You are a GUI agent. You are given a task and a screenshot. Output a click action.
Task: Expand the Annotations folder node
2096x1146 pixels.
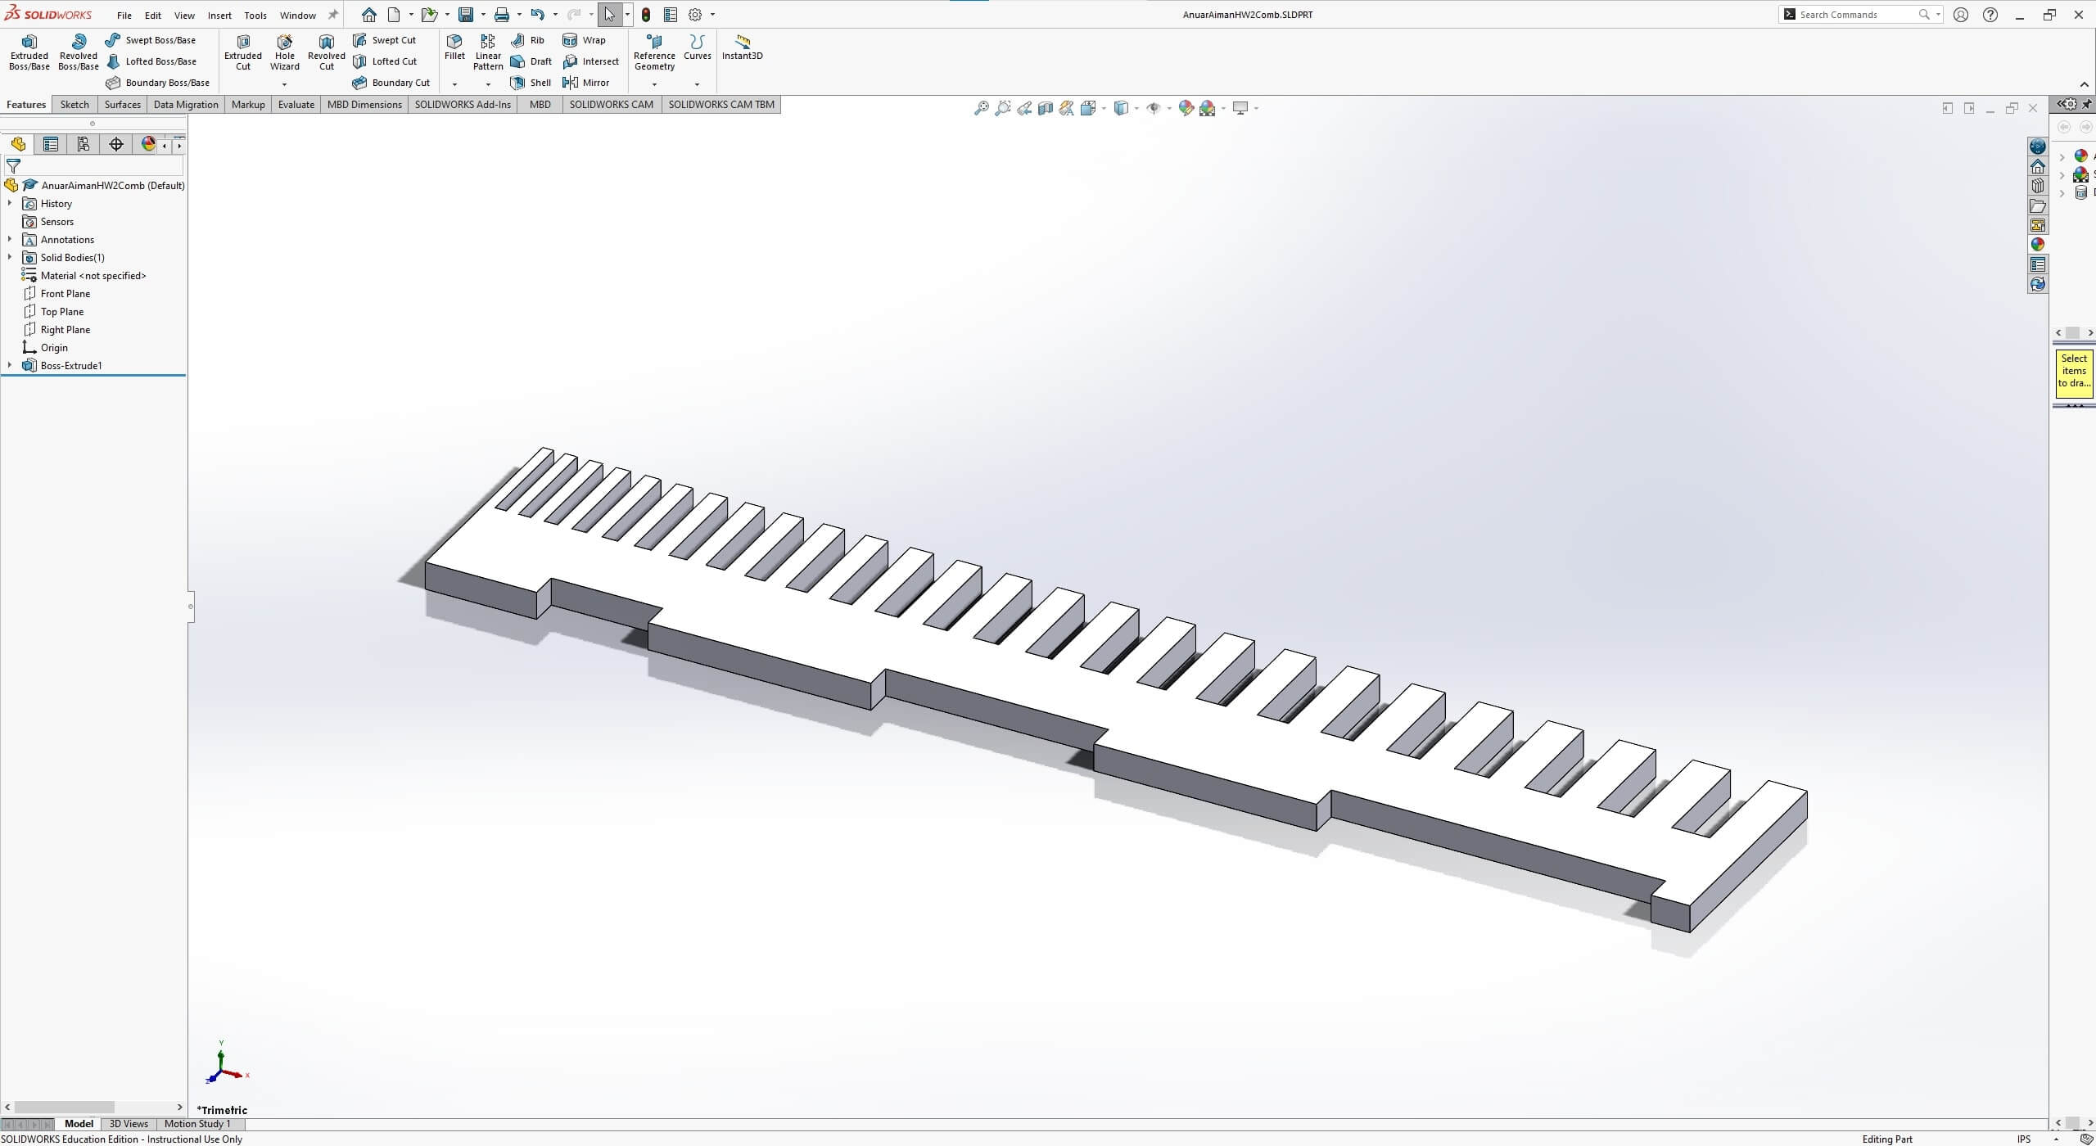point(10,240)
